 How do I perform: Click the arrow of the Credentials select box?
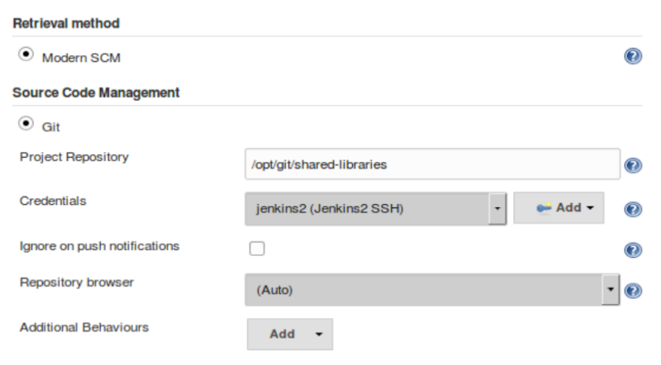pyautogui.click(x=497, y=208)
